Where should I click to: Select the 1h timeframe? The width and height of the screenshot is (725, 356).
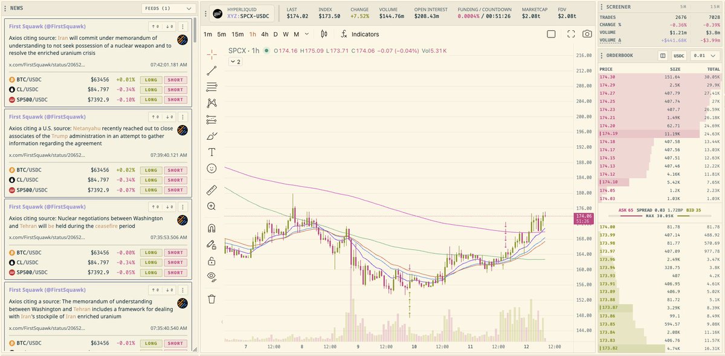(253, 34)
